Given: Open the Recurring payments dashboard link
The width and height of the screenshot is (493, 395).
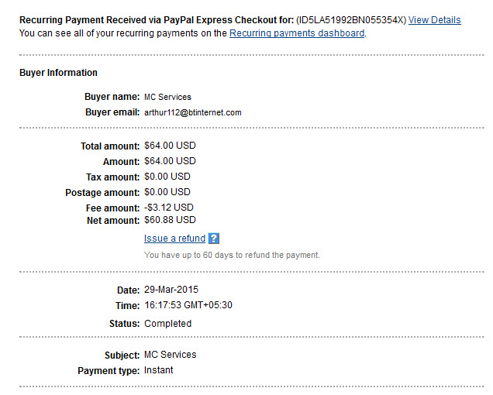Looking at the screenshot, I should click(297, 33).
